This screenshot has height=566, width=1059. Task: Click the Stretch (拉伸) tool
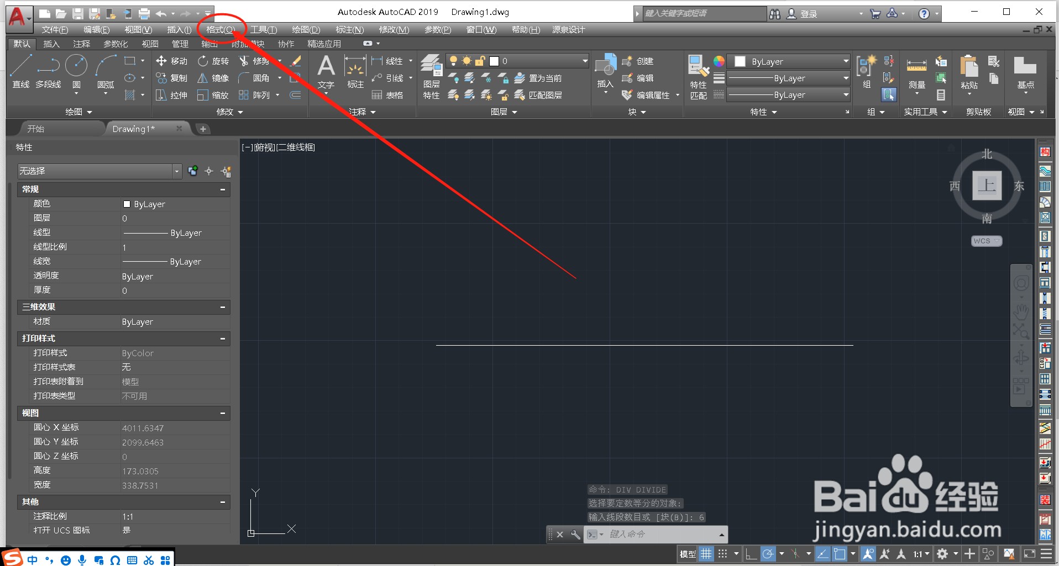click(172, 95)
